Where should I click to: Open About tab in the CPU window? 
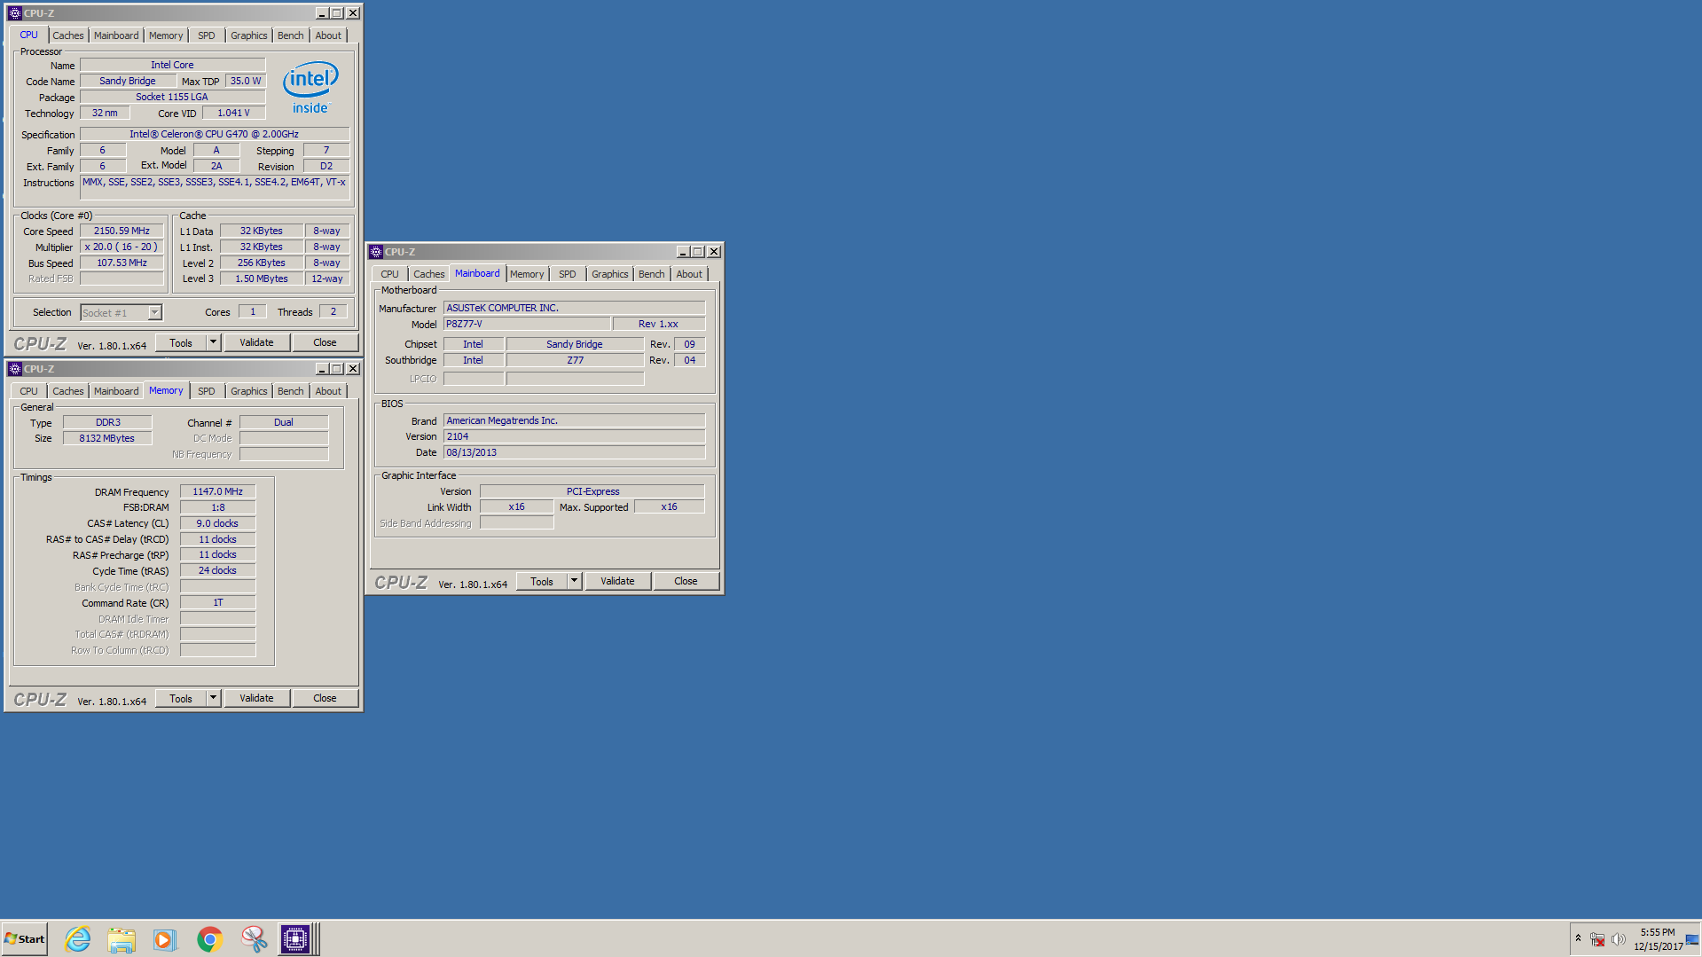click(328, 35)
